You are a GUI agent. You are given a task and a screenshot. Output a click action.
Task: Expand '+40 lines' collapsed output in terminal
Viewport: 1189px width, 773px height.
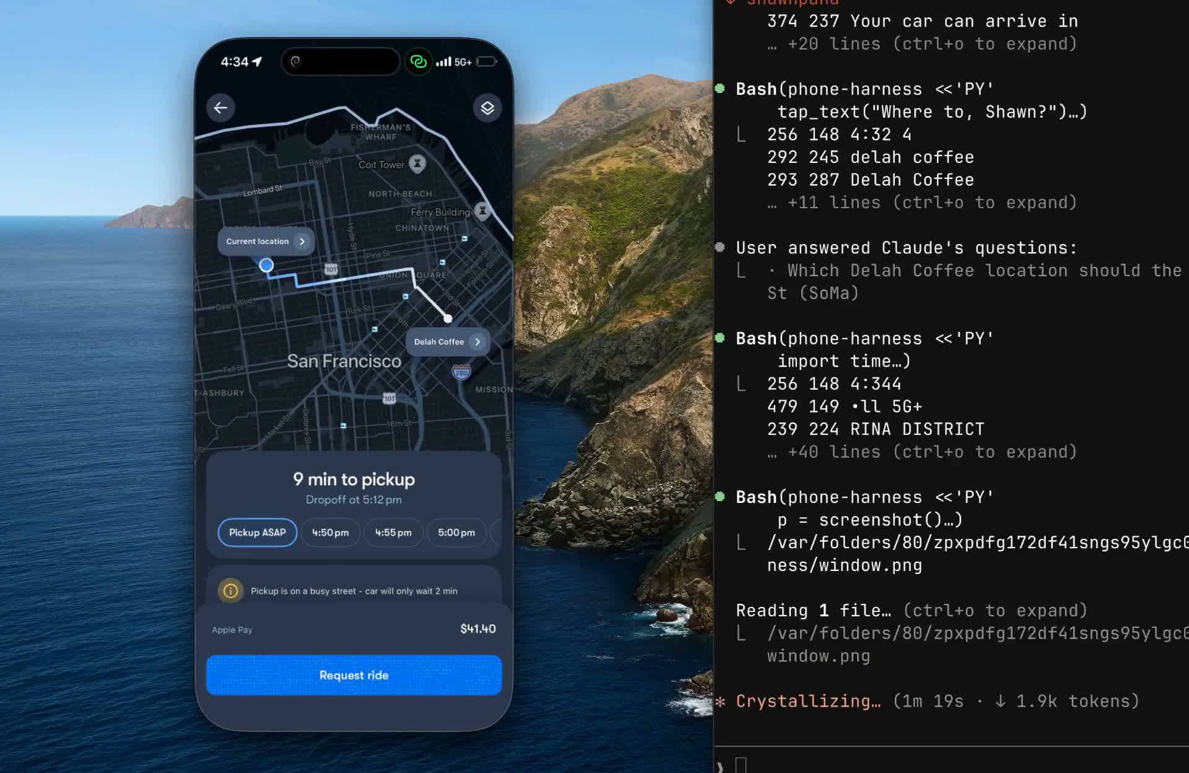[x=922, y=452]
